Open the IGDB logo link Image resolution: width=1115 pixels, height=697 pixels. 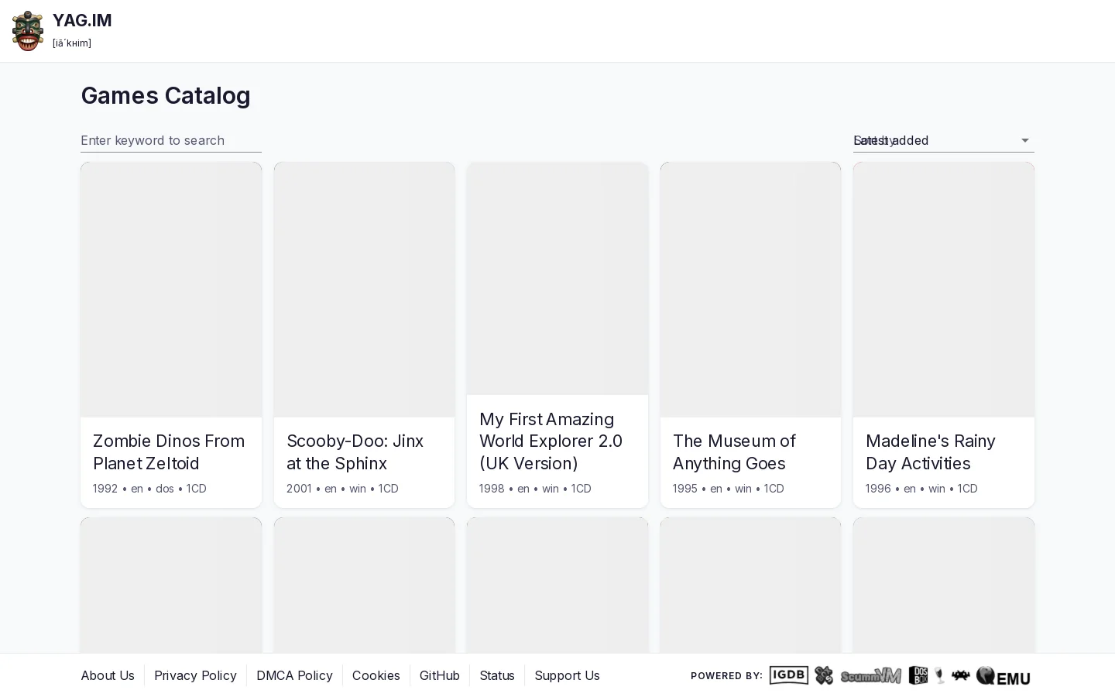click(788, 675)
